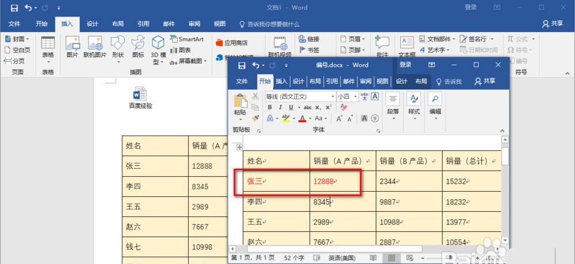Image resolution: width=575 pixels, height=264 pixels.
Task: Click the Save icon in the 编号.docx window
Action: 241,65
